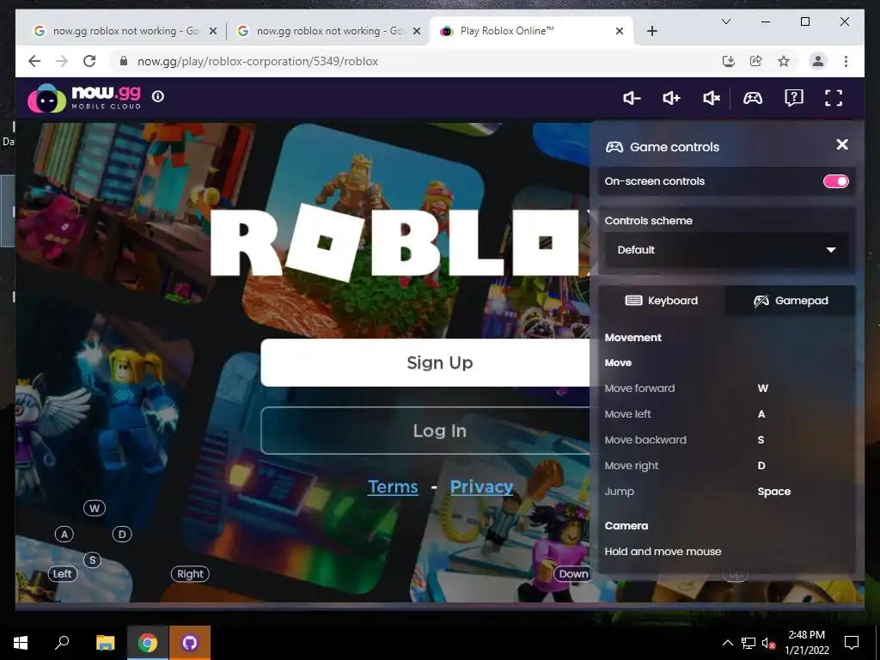Click the Chrome taskbar icon
The width and height of the screenshot is (880, 660).
pos(148,643)
